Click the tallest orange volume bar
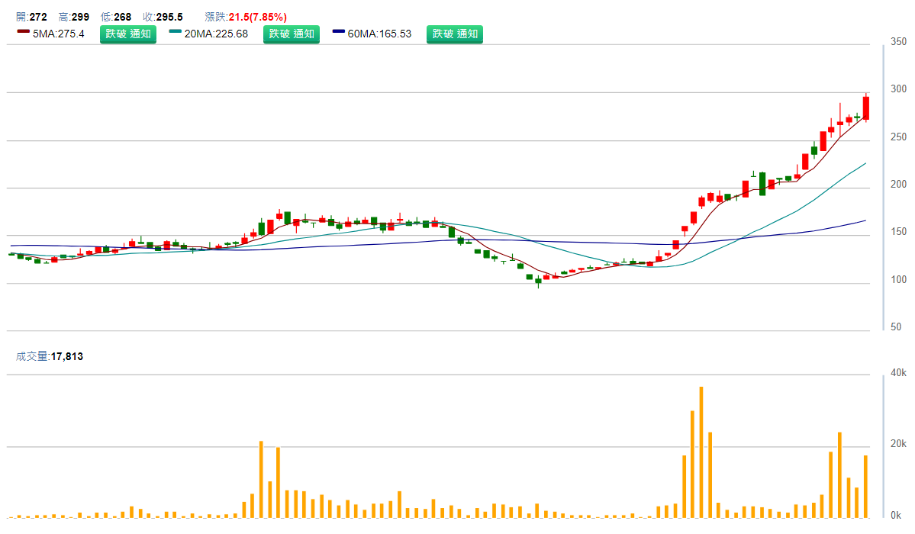This screenshot has width=915, height=534. [701, 452]
